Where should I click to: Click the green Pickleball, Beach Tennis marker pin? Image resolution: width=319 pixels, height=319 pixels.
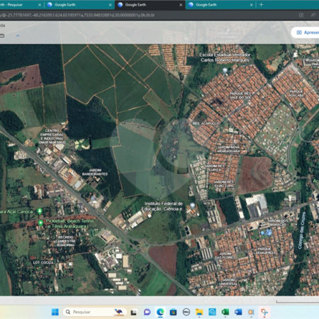pyautogui.click(x=40, y=223)
